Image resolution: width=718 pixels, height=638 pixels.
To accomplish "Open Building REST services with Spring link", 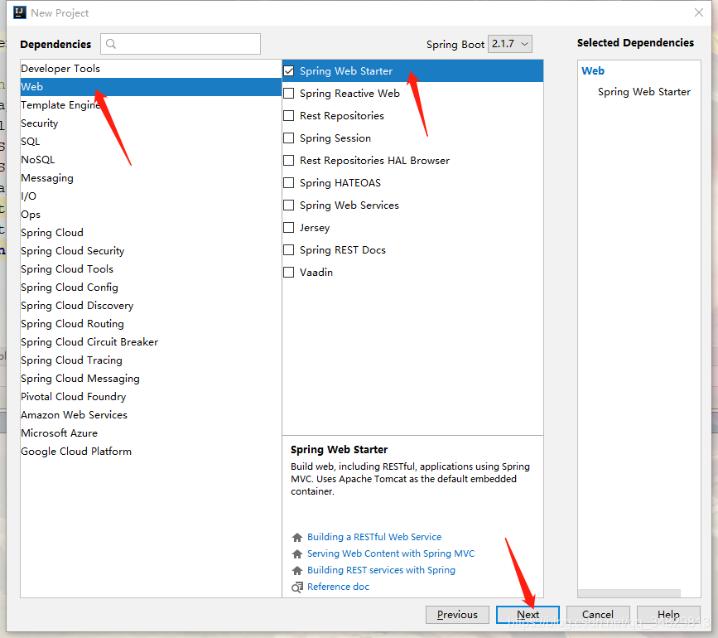I will pyautogui.click(x=381, y=570).
